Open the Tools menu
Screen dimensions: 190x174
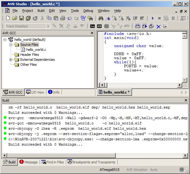click(x=75, y=11)
